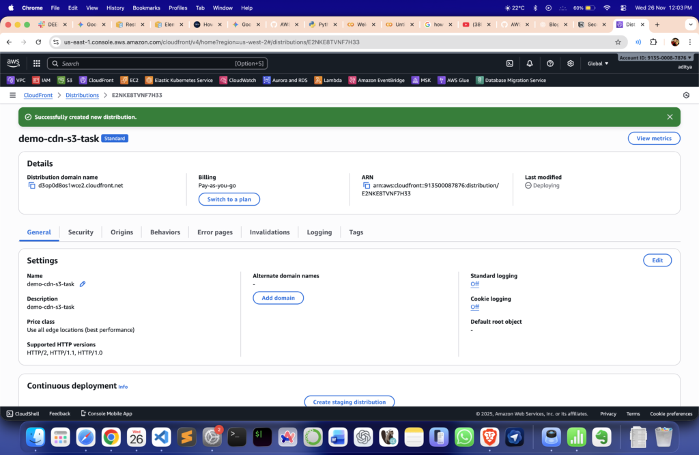Open the AWS services grid menu
This screenshot has height=455, width=699.
[x=36, y=64]
